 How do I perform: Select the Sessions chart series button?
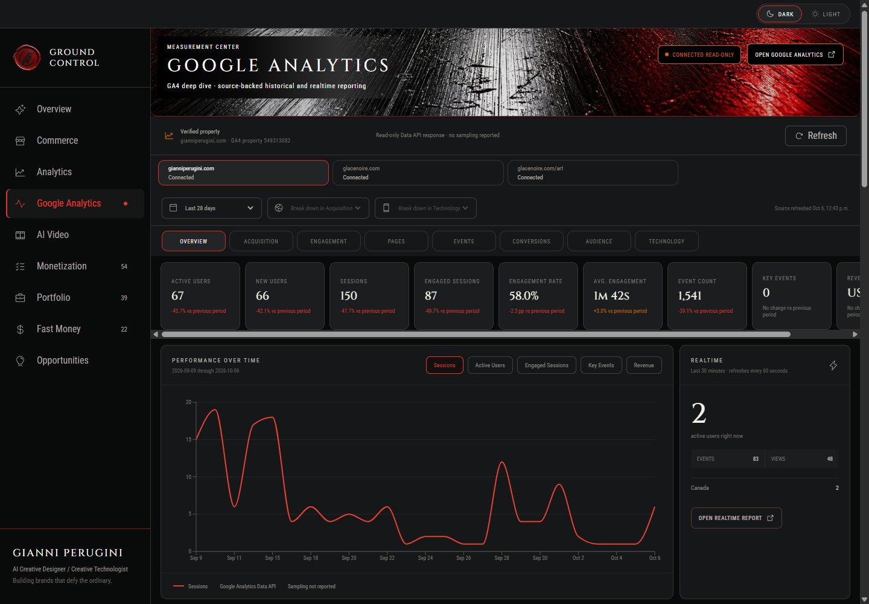[x=445, y=365]
